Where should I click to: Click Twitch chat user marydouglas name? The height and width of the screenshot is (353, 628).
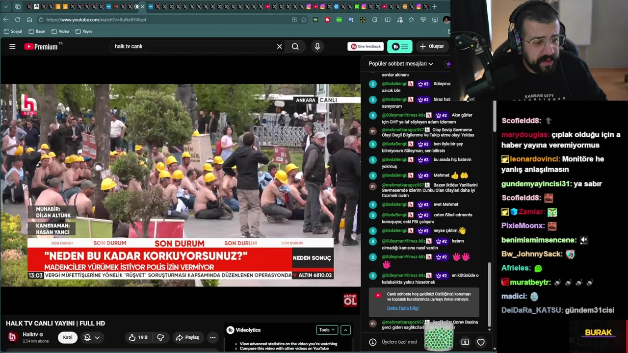point(524,134)
